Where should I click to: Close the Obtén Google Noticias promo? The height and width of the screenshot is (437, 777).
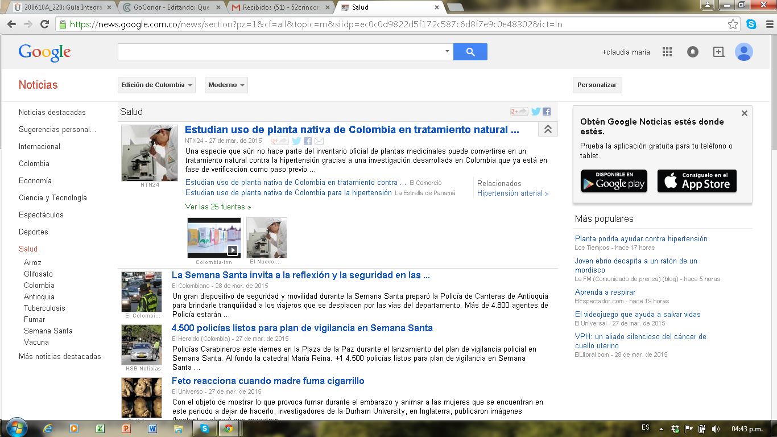[x=745, y=113]
